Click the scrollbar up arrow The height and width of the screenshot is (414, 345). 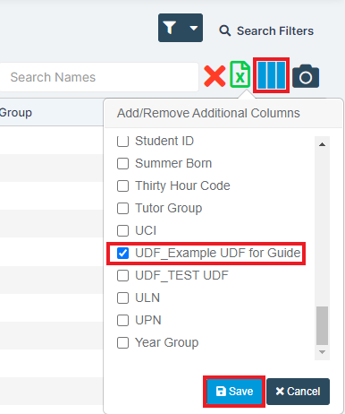tap(322, 144)
